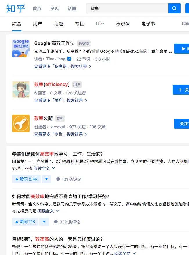Screen dimensions: 189x255
Task: Expand 阅读全文 for 核聚's answer
Action: click(125, 253)
